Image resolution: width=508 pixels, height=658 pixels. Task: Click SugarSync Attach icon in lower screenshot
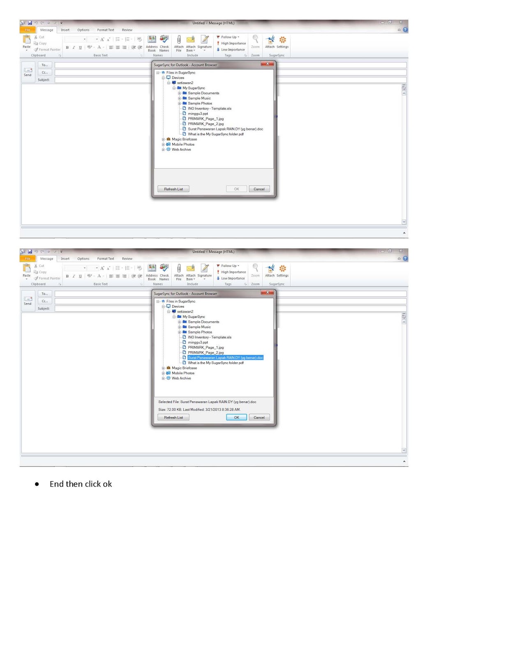click(x=270, y=270)
